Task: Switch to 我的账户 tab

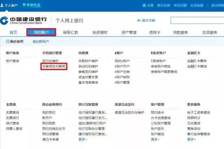Action: tap(41, 32)
